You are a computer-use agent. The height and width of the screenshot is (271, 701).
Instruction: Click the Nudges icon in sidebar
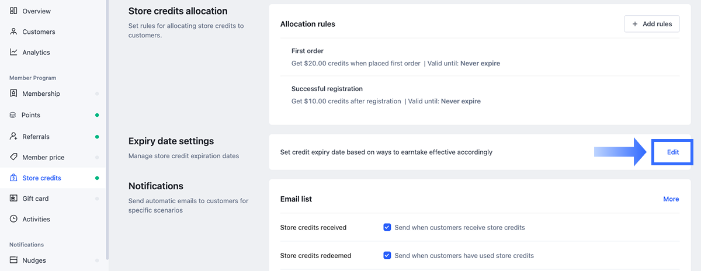13,260
